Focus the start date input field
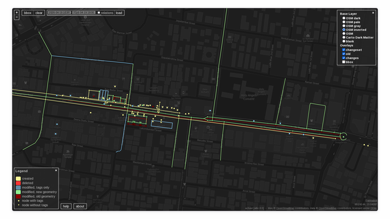Image resolution: width=390 pixels, height=219 pixels. pos(59,12)
